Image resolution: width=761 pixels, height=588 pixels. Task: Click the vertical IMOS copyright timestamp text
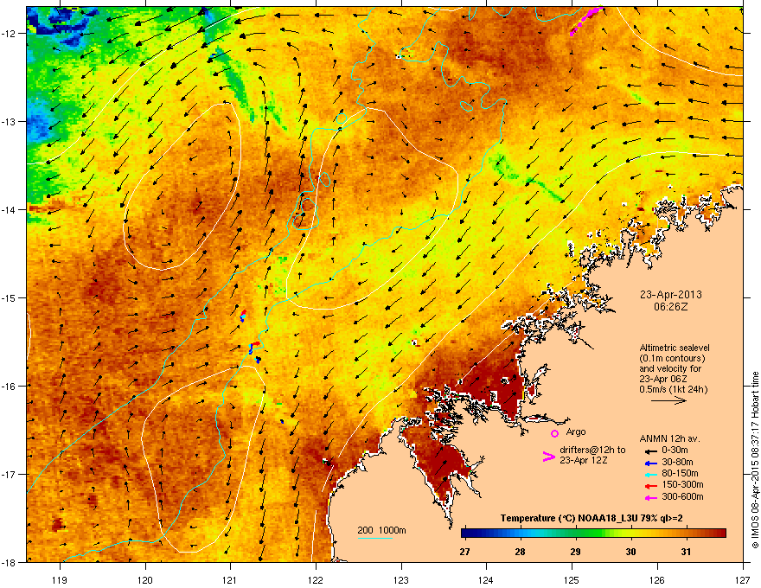(x=755, y=460)
